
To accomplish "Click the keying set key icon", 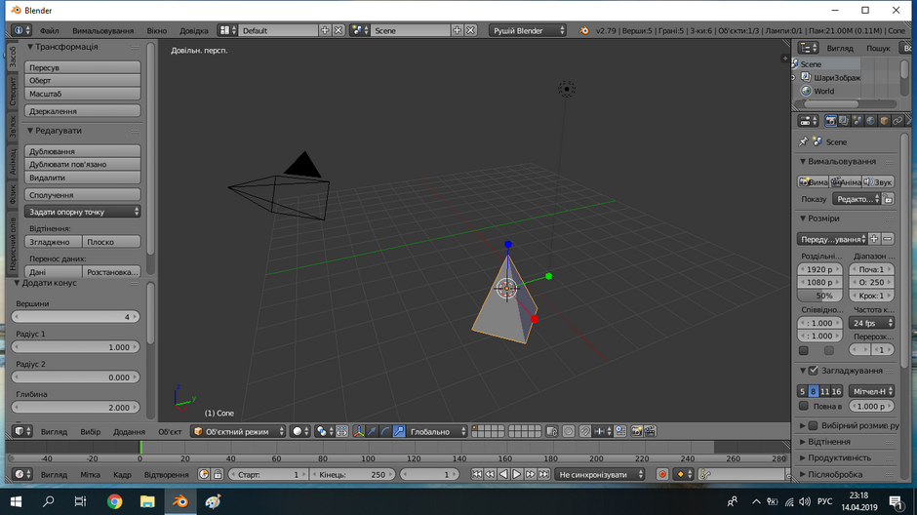I will tap(705, 474).
